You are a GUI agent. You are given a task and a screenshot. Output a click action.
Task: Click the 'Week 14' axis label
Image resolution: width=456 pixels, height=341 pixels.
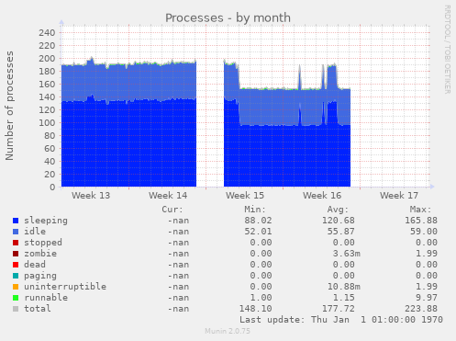(x=168, y=196)
